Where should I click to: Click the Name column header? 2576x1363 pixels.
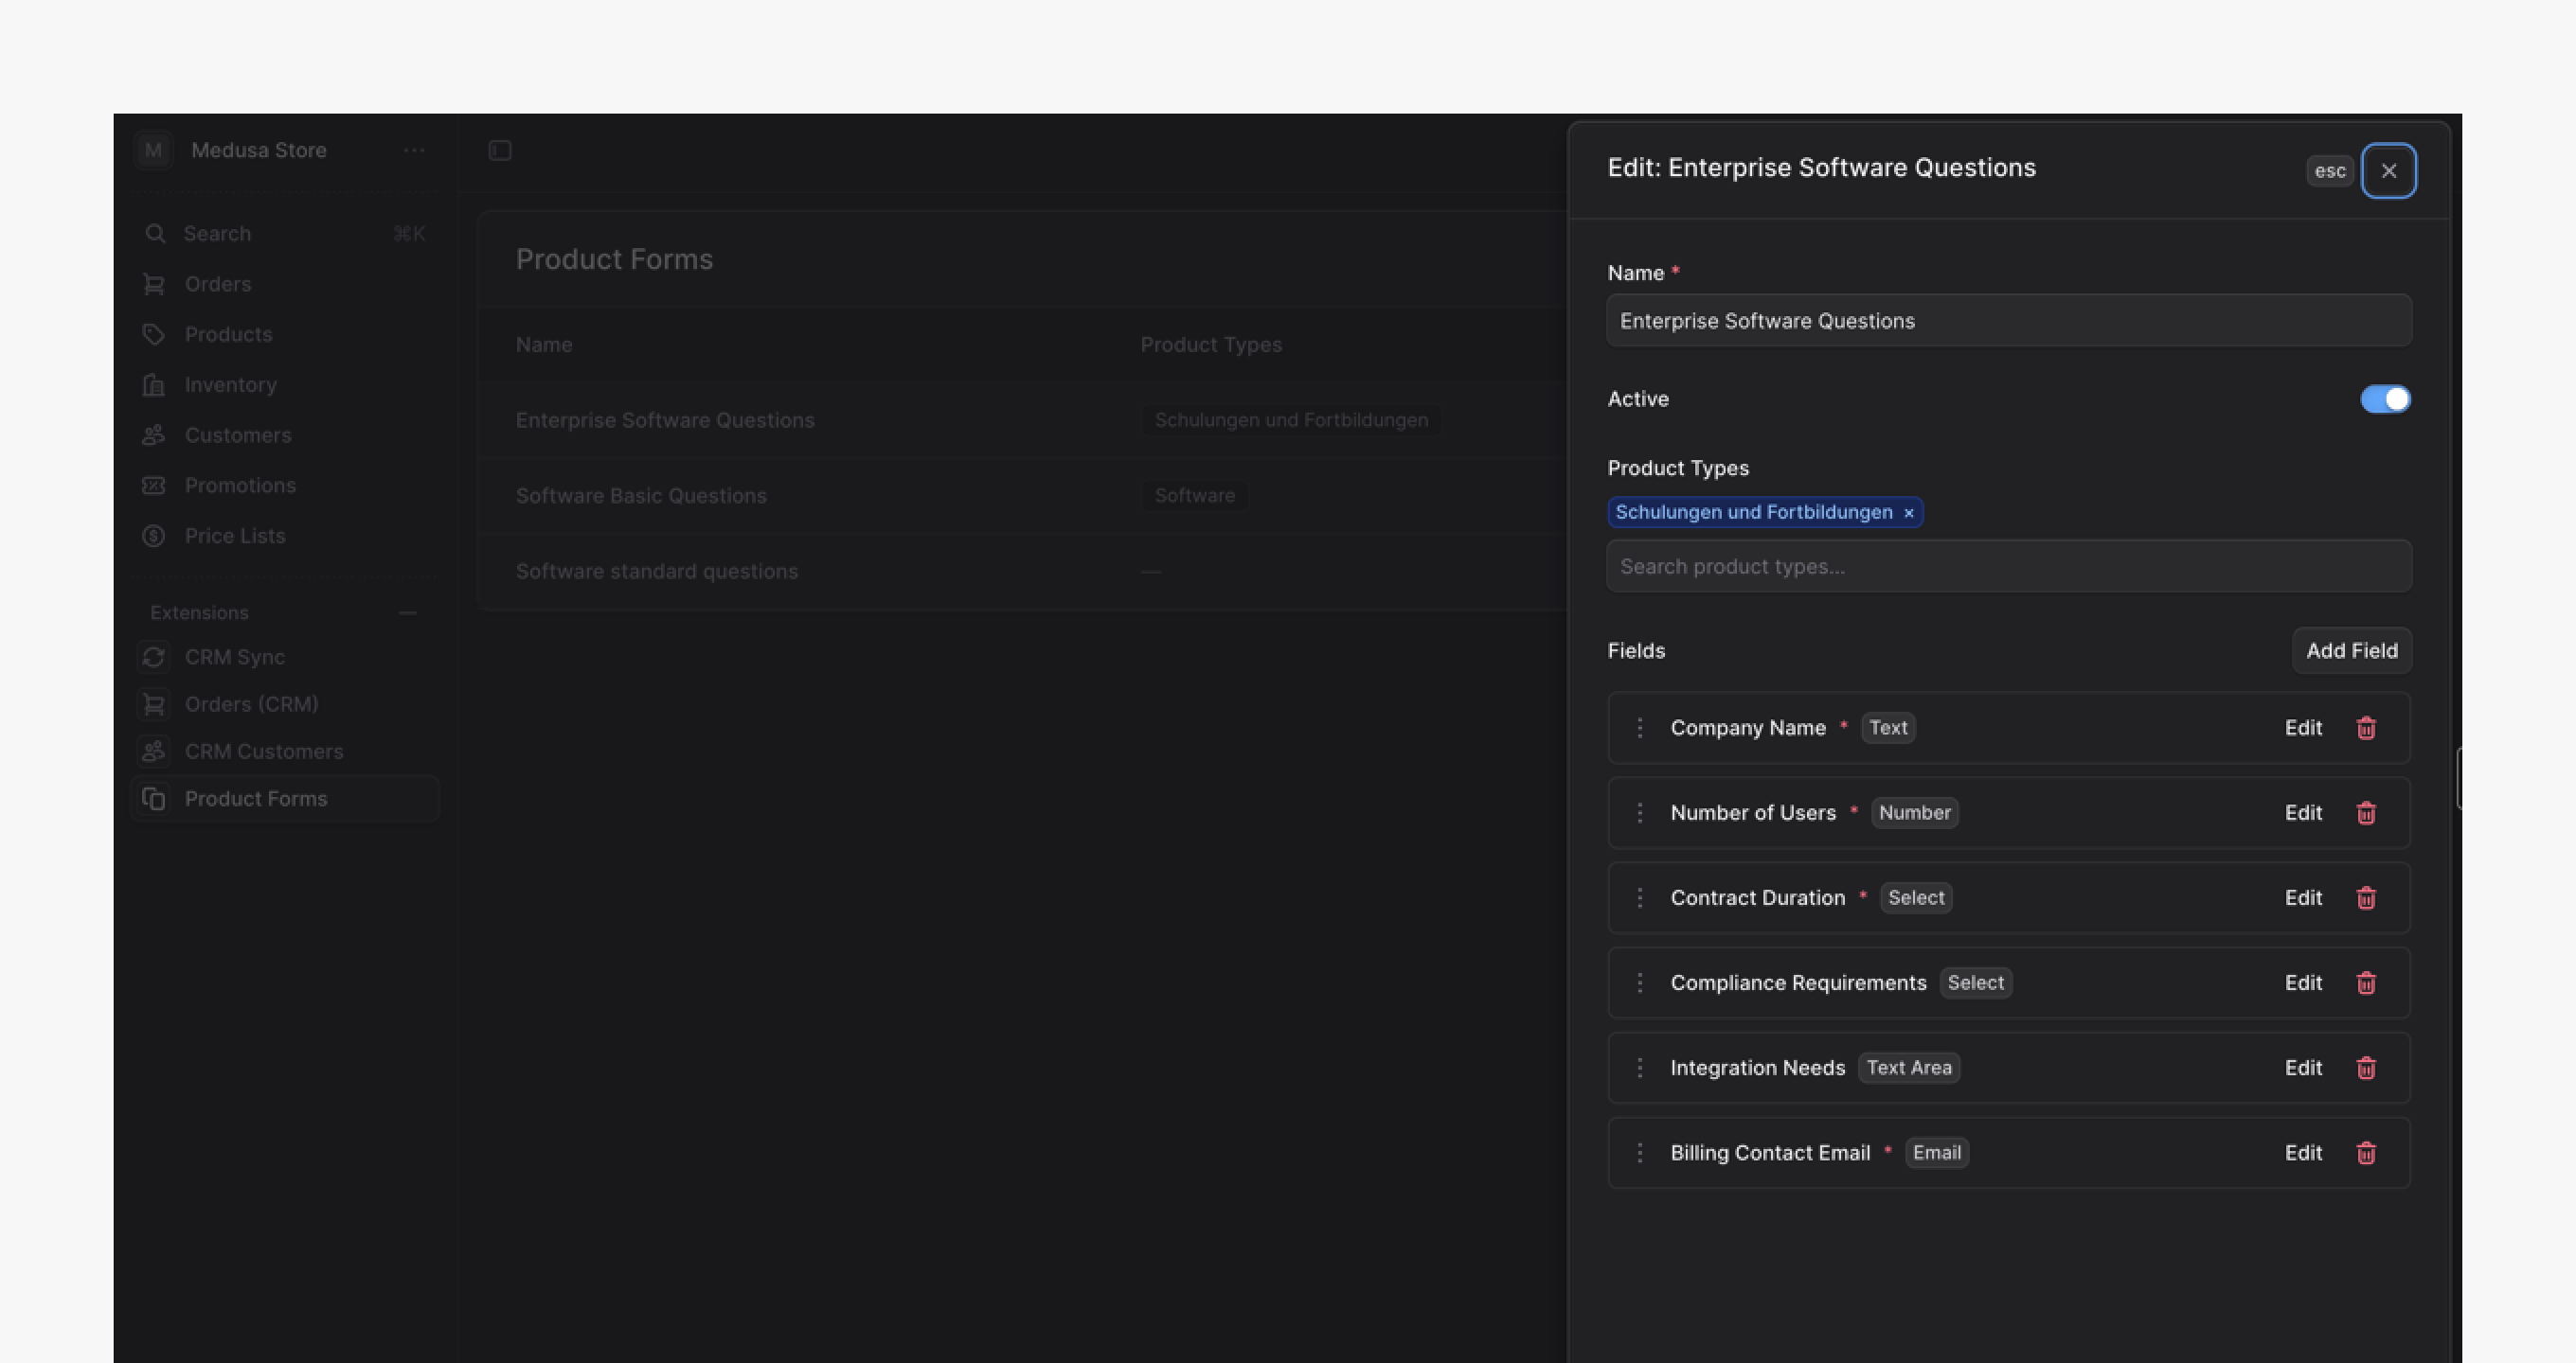544,345
